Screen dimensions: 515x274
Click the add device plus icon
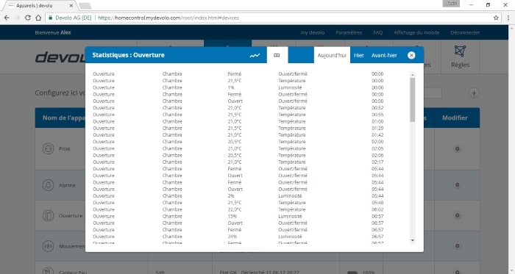[x=474, y=93]
